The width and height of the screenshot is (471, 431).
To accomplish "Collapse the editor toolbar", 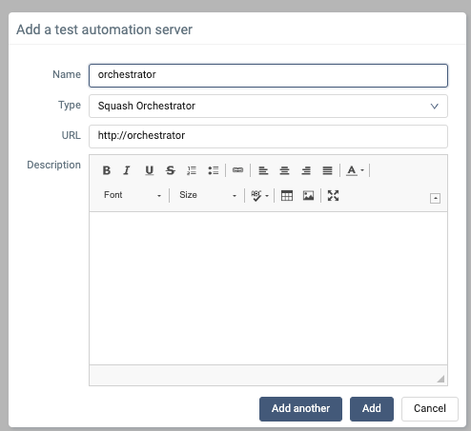I will [435, 198].
